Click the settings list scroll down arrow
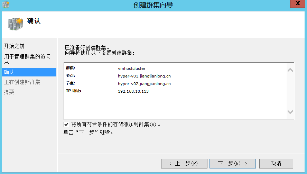 click(x=290, y=112)
